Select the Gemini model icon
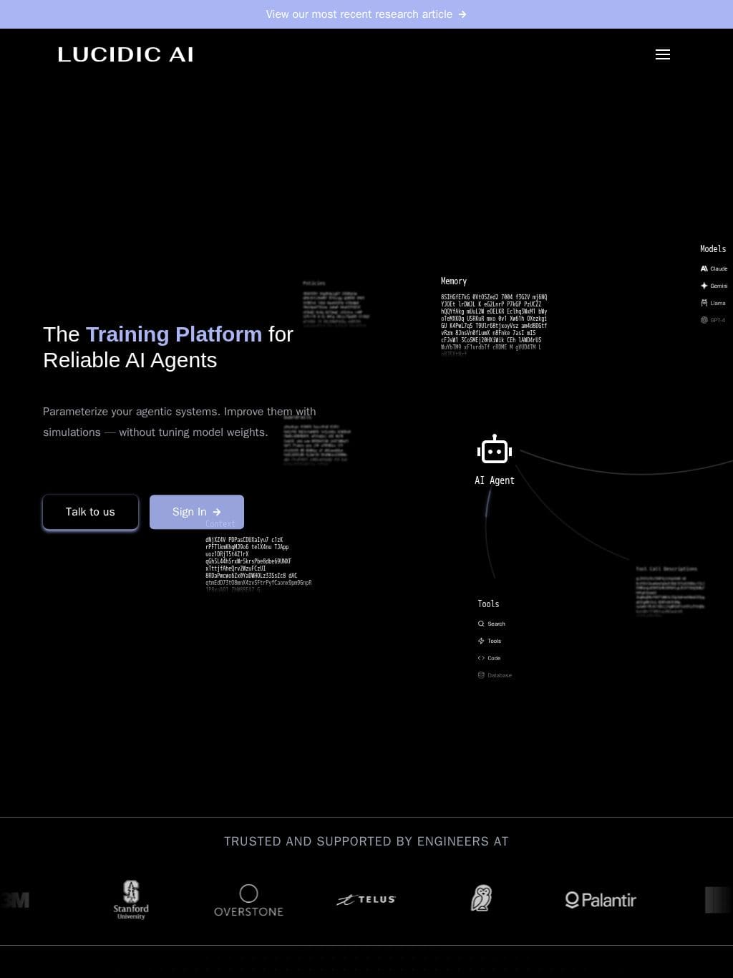The width and height of the screenshot is (733, 978). (704, 286)
